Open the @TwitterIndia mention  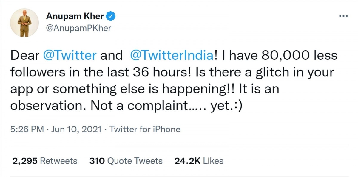pos(172,55)
